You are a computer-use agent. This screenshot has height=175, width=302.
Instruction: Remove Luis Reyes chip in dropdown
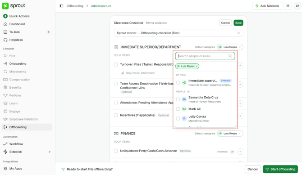197,66
